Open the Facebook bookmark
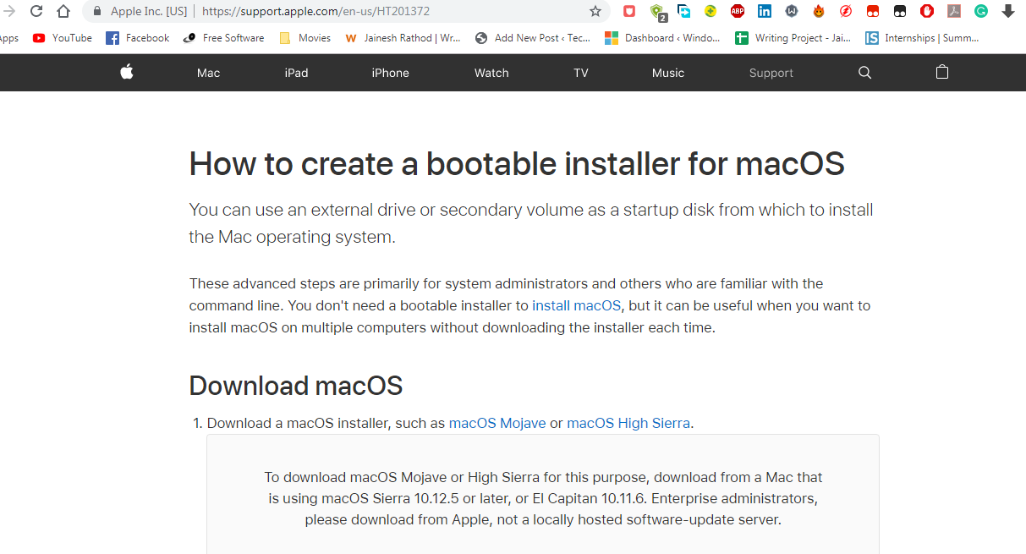Image resolution: width=1026 pixels, height=554 pixels. (x=138, y=38)
